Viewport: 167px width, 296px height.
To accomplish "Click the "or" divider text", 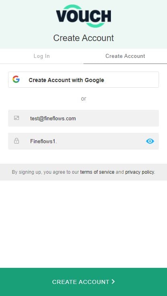I will 83,99.
